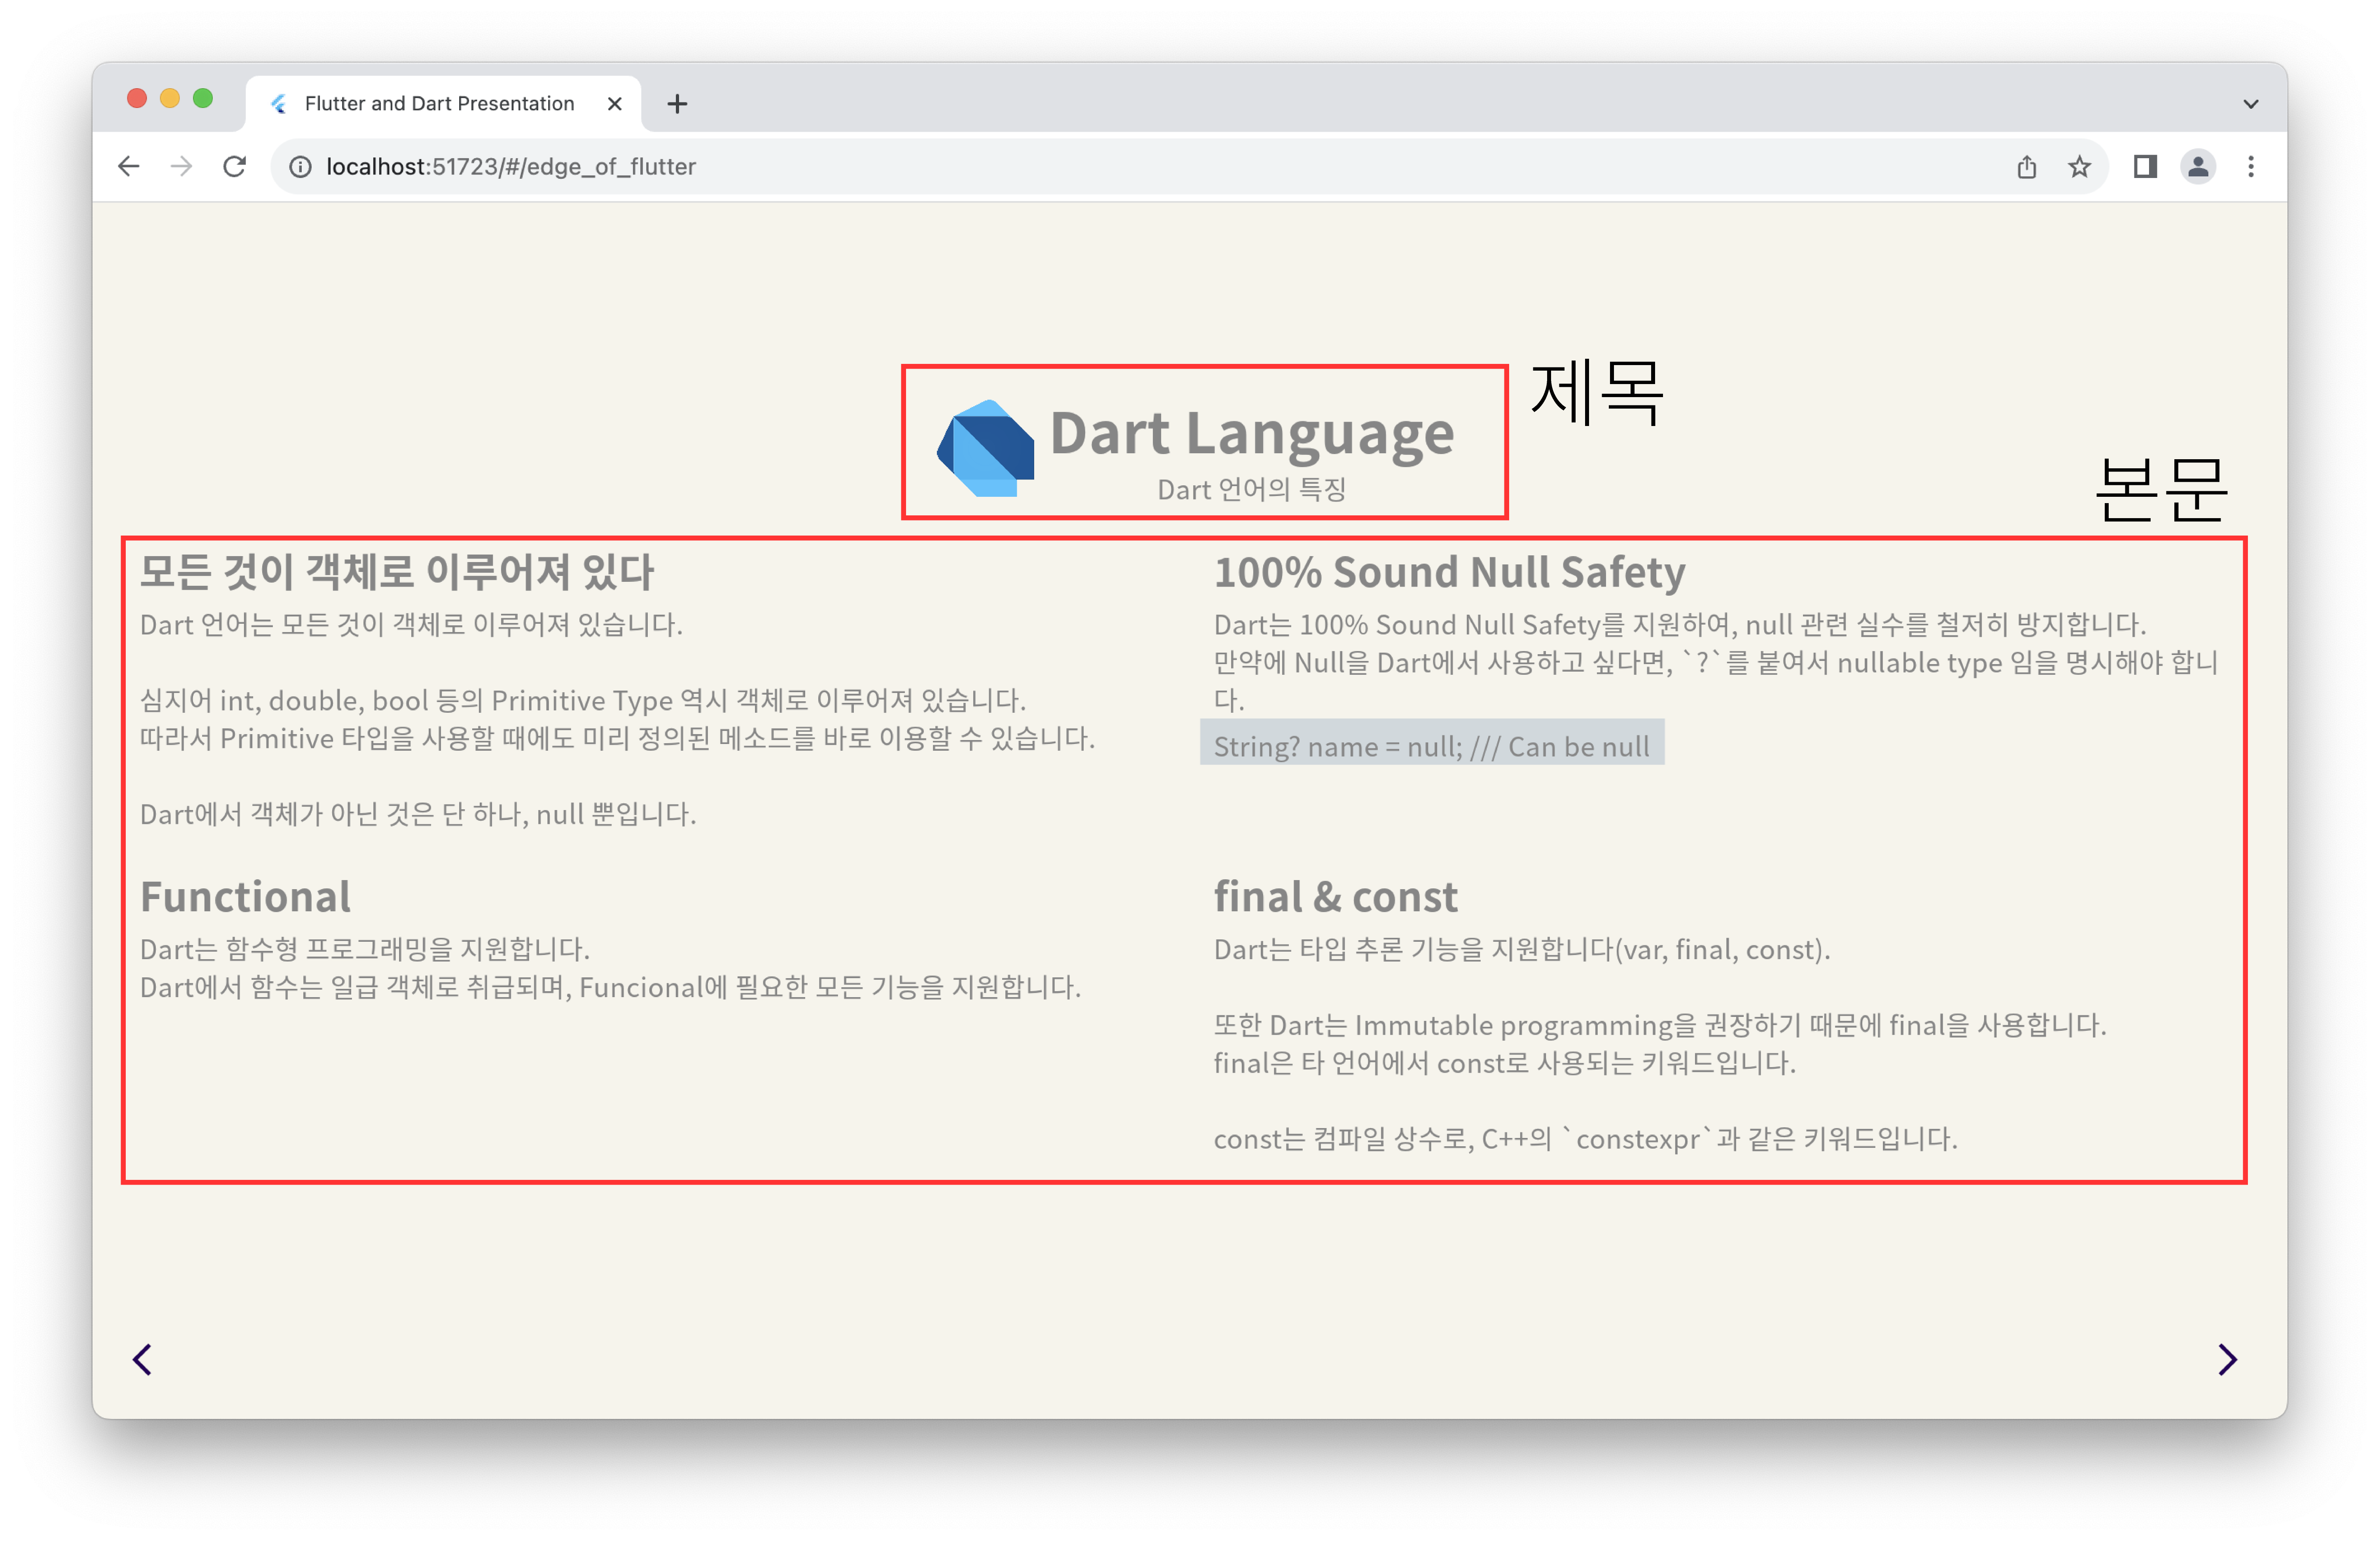The height and width of the screenshot is (1541, 2380).
Task: Click the red close window button
Action: pyautogui.click(x=137, y=98)
